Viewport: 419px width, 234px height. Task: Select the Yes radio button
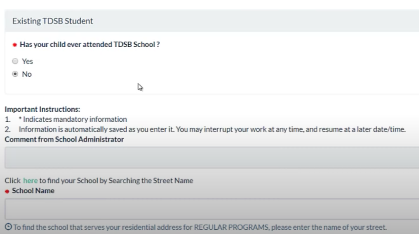(15, 61)
